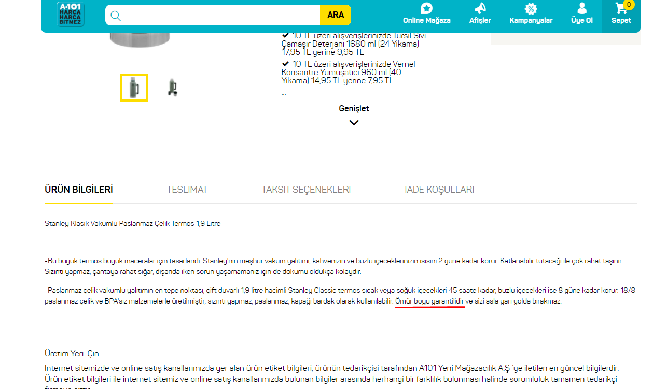Open the Sepet shopping cart icon

[x=621, y=8]
